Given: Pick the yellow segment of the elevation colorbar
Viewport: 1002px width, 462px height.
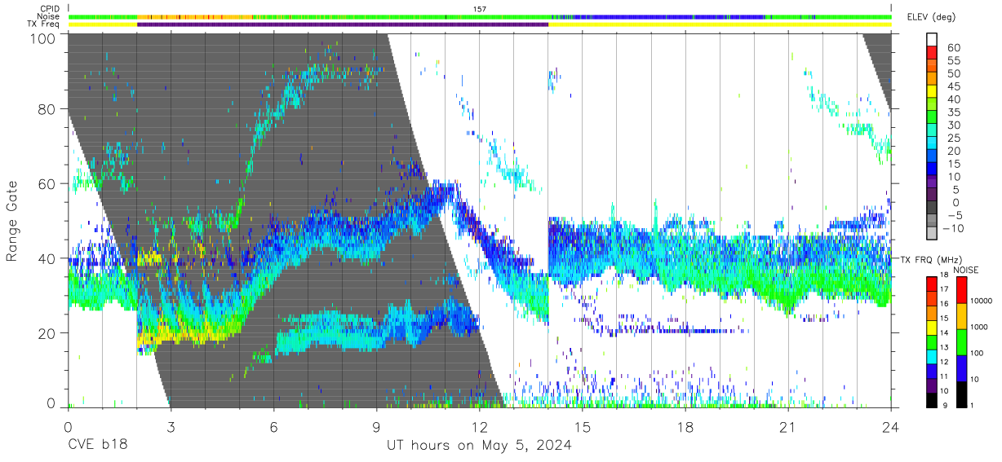Looking at the screenshot, I should (x=933, y=92).
